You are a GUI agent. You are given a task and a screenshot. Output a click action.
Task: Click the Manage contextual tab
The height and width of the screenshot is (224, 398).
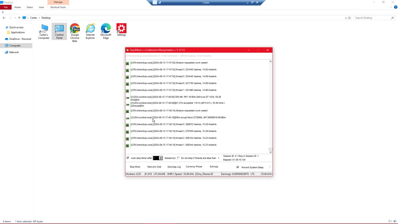pos(58,2)
